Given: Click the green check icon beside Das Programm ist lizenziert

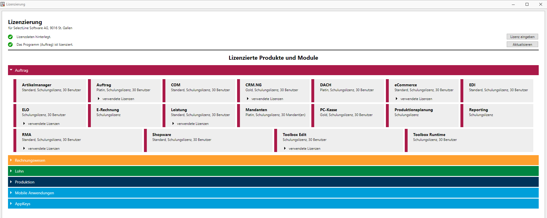Looking at the screenshot, I should click(x=10, y=45).
